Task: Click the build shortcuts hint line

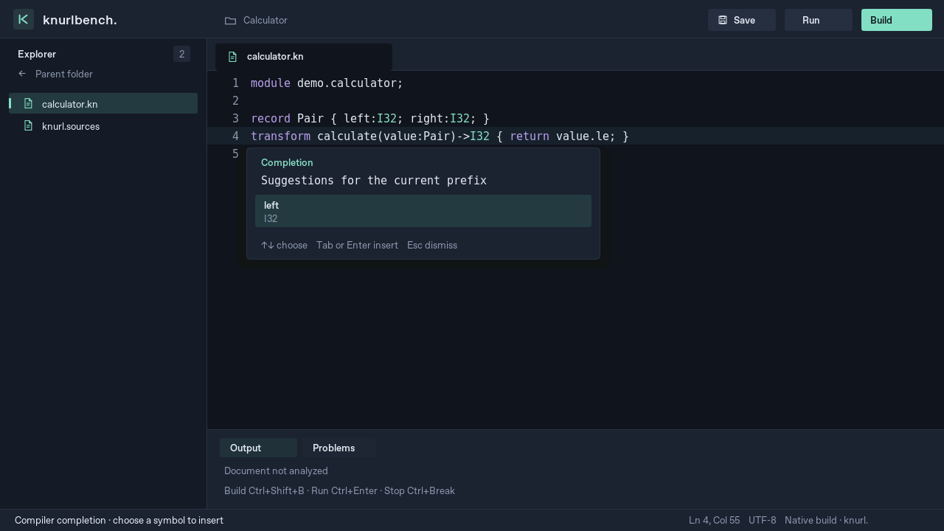Action: tap(339, 490)
